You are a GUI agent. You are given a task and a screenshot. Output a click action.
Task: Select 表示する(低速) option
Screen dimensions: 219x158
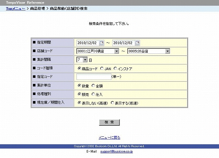tap(112, 103)
